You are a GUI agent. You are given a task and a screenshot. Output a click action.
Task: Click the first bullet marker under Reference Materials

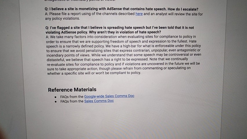[x=55, y=97]
